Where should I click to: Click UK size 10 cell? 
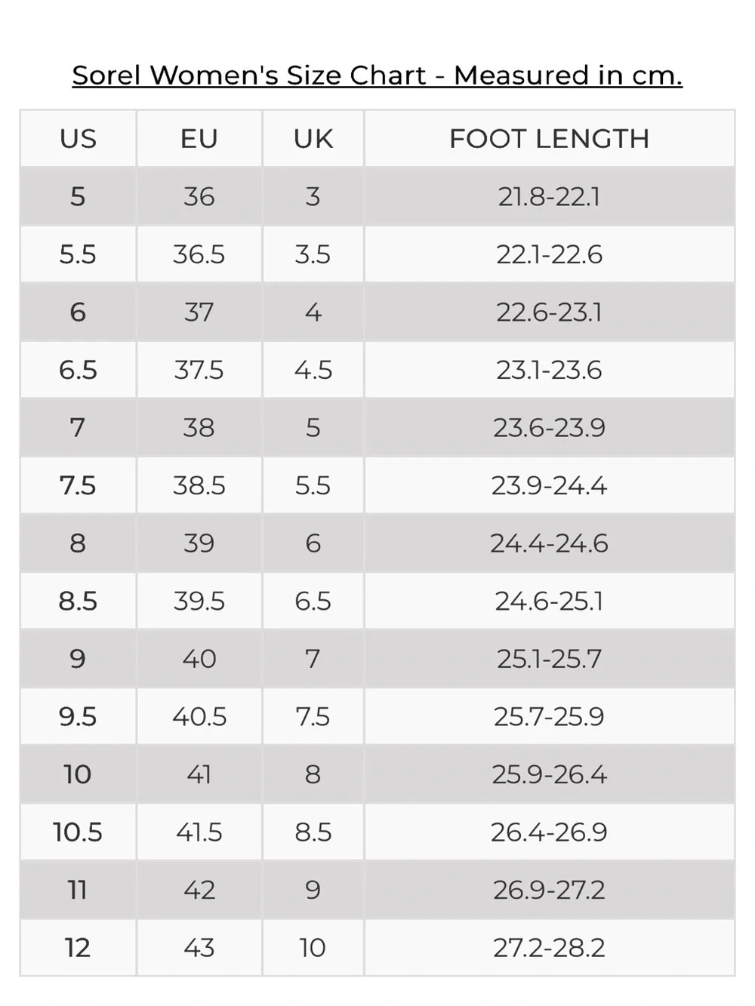(x=313, y=947)
